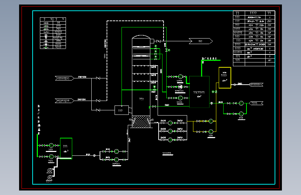This screenshot has height=195, width=301.
Task: Select the right-side four-character arrow label
Action: point(256,103)
